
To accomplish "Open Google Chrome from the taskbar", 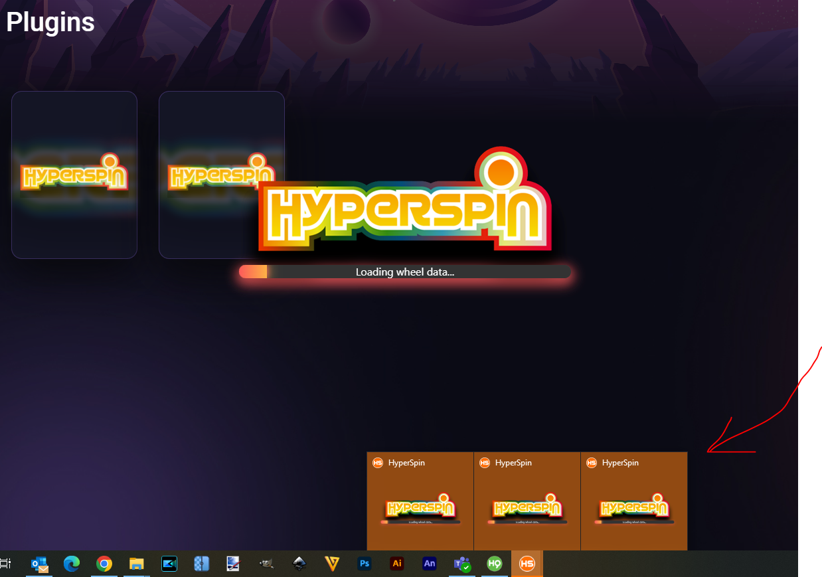I will pos(104,564).
